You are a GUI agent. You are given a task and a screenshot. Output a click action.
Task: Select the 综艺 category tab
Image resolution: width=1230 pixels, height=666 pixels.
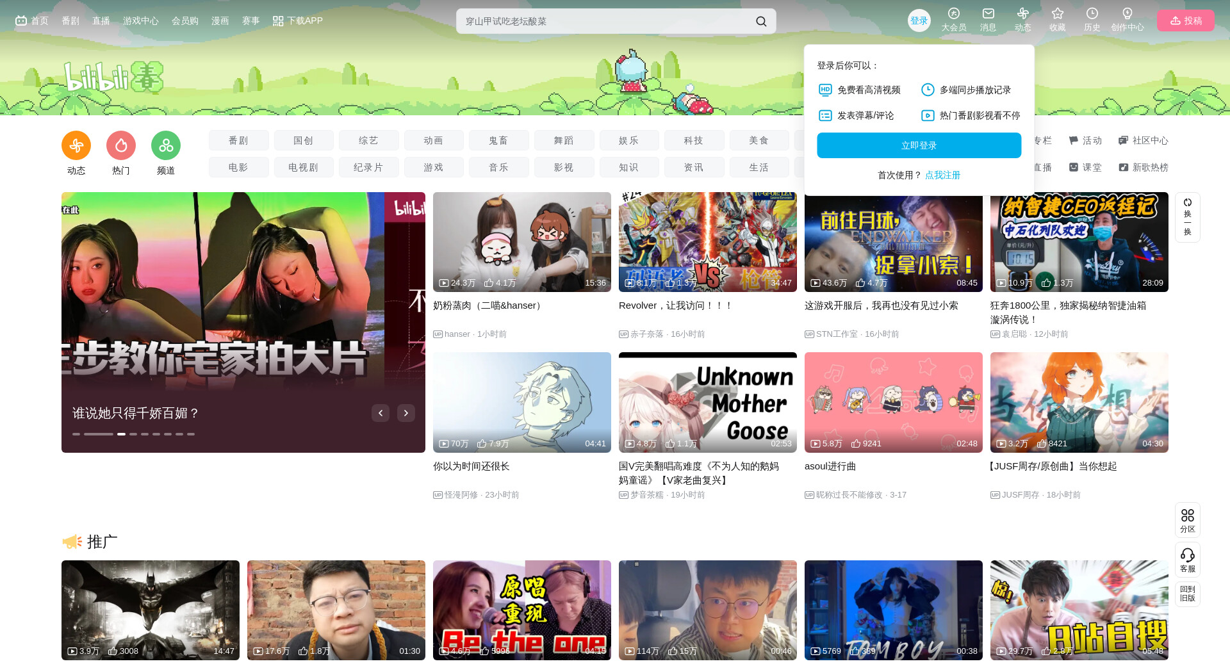[x=368, y=140]
